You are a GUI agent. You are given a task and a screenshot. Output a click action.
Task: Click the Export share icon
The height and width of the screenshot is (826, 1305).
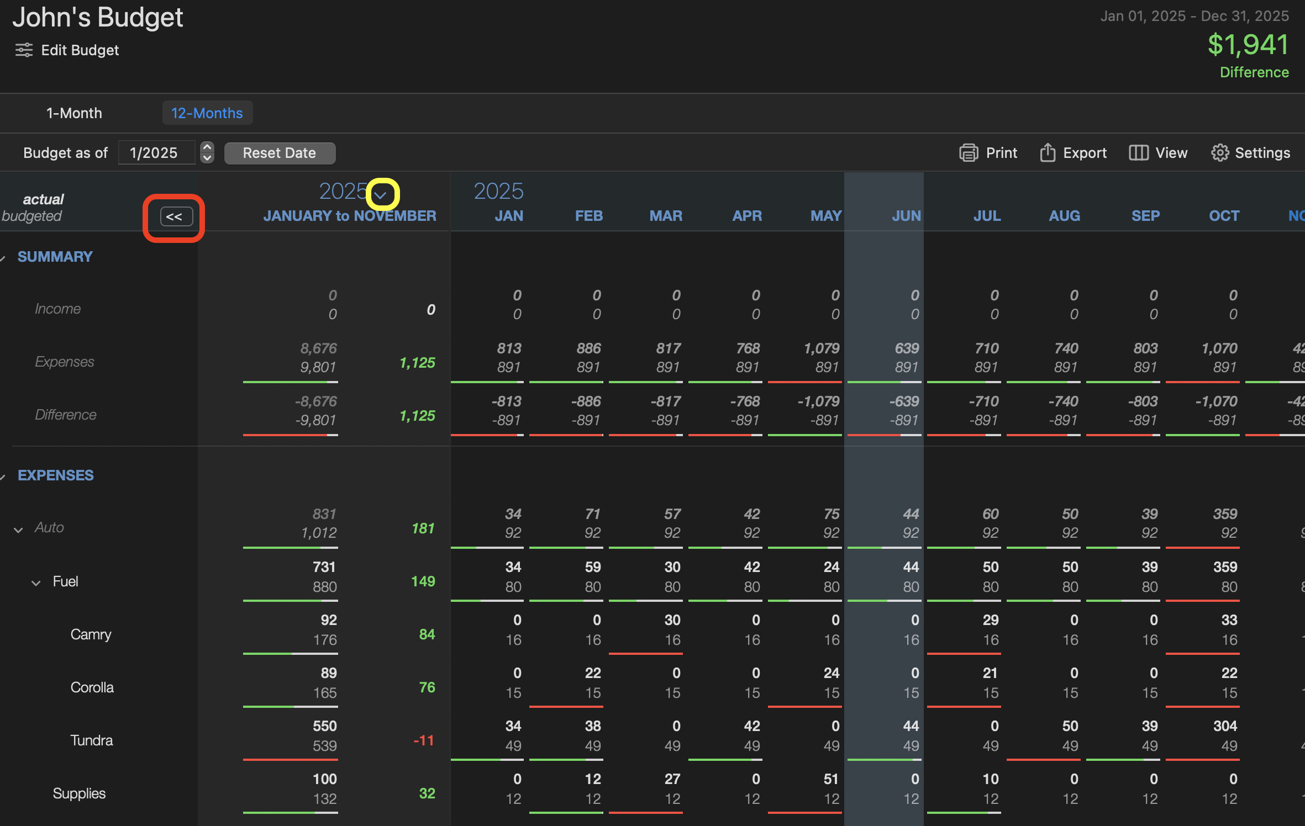click(x=1047, y=153)
